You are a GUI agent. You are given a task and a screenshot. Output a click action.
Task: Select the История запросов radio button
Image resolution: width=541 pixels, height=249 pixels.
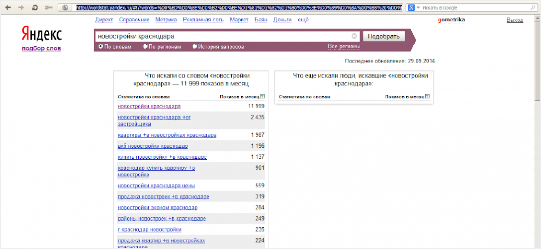(195, 47)
